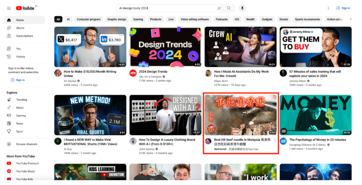The image size is (362, 185).
Task: Click the Music note icon under Explore
Action: coord(9,107)
